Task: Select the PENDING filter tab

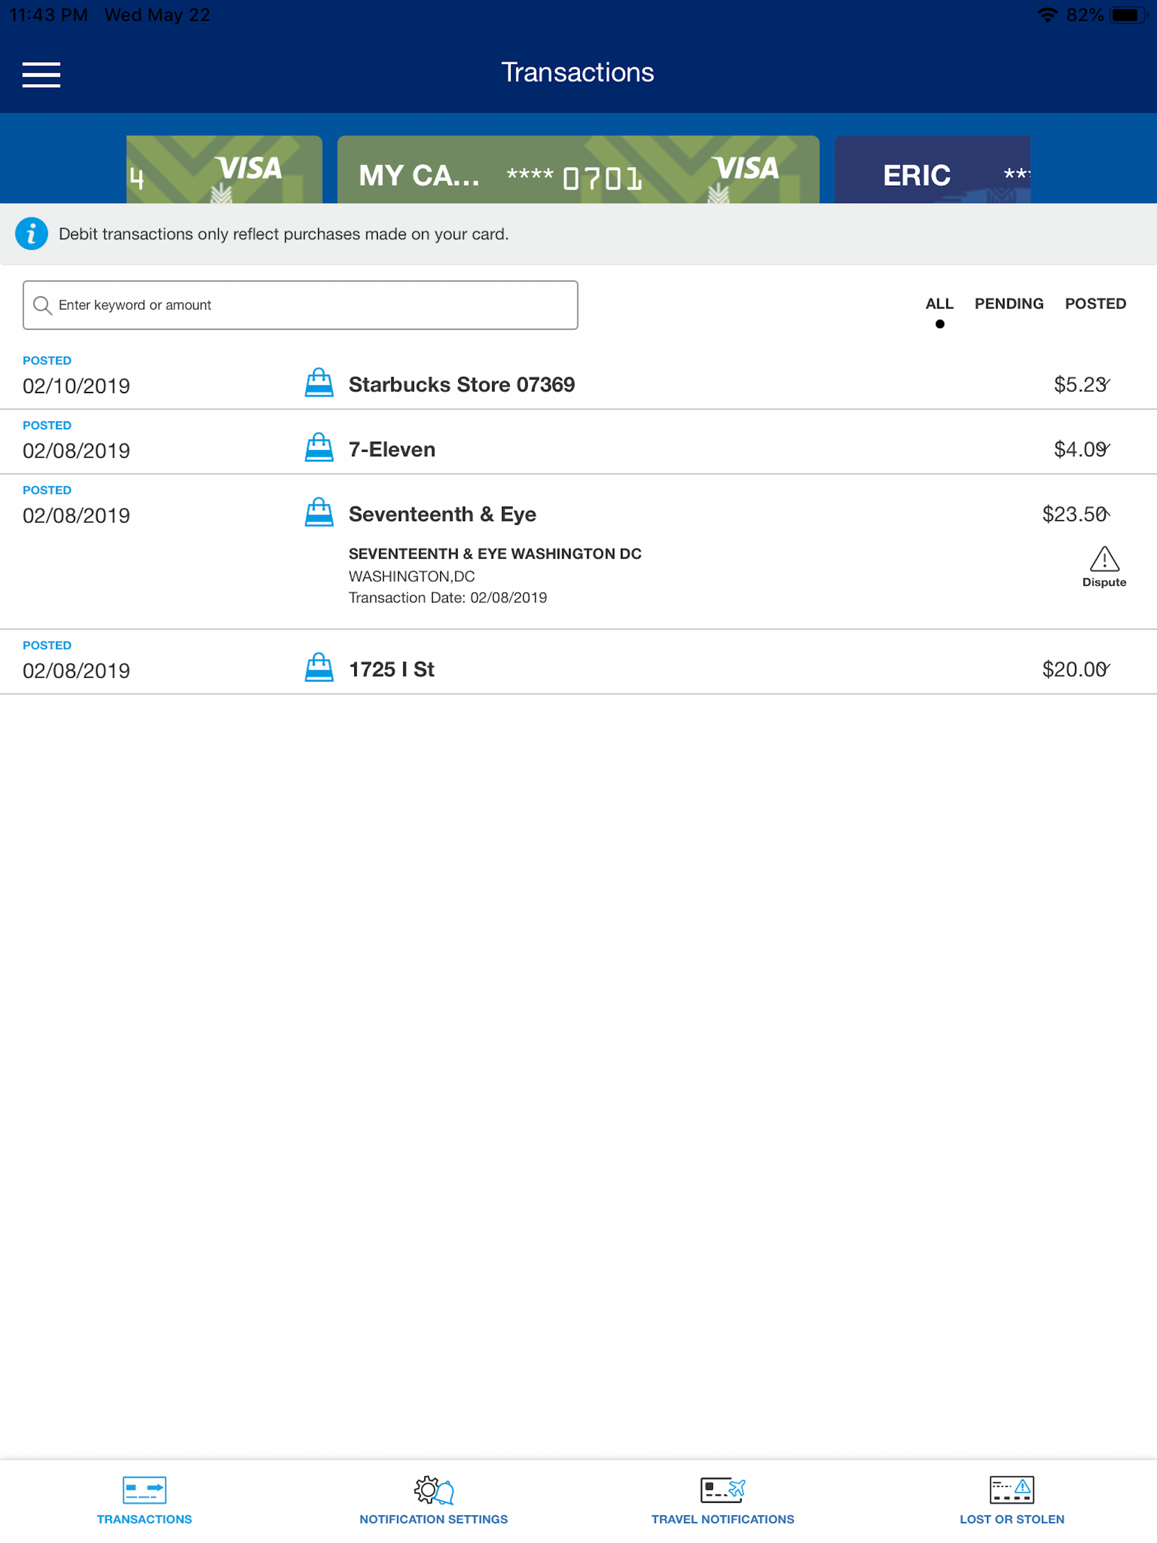Action: (1009, 304)
